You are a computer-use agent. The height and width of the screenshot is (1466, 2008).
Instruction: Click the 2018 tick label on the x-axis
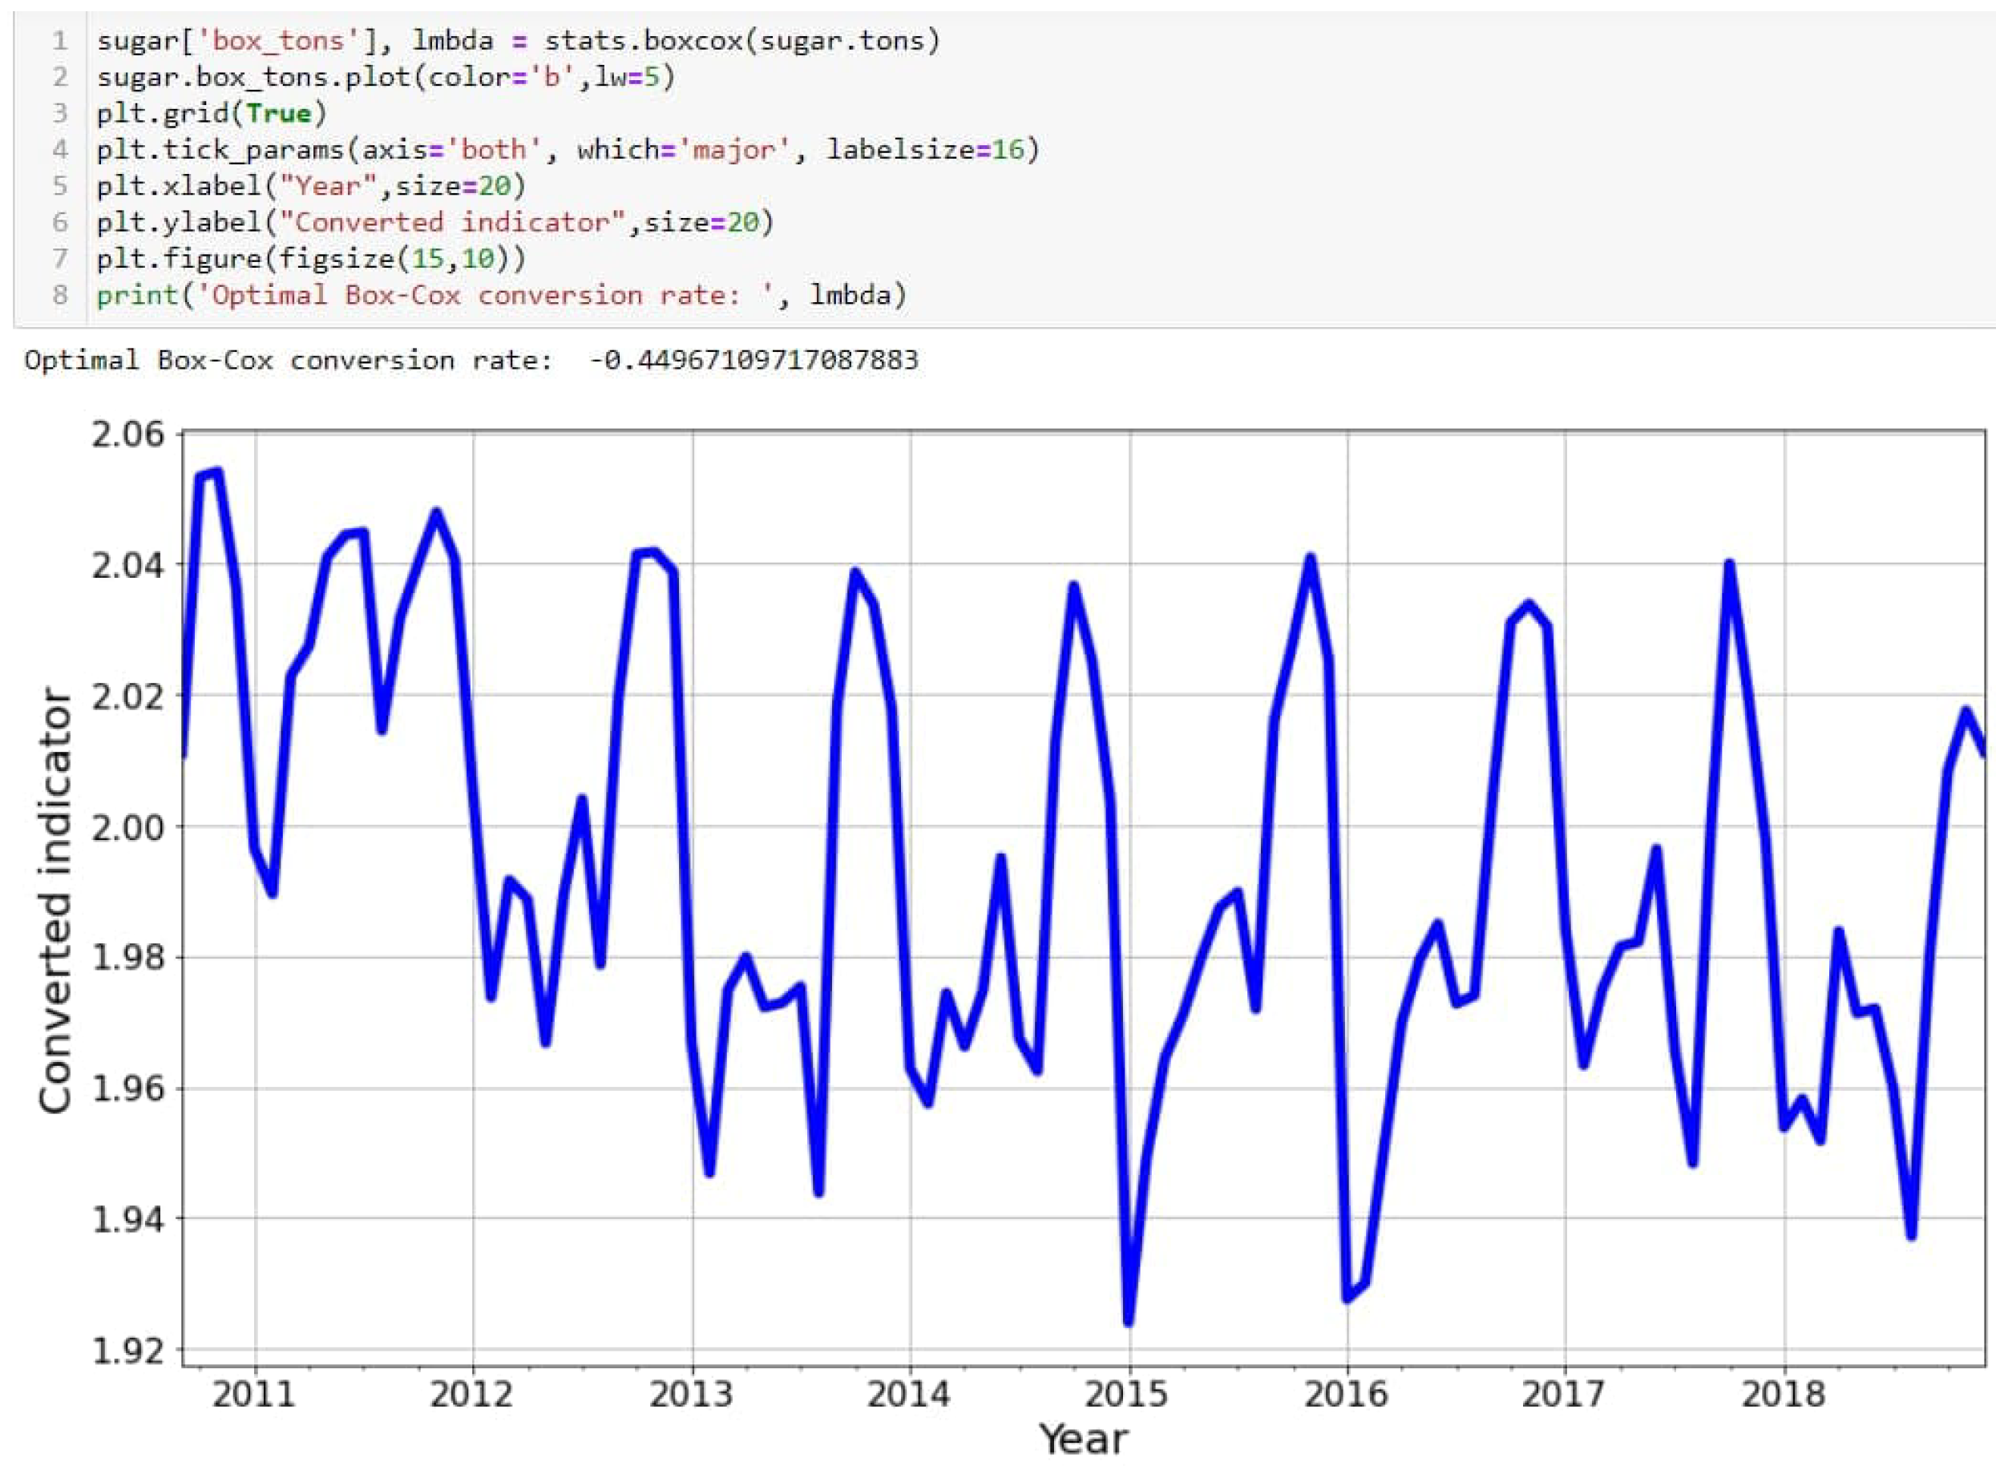coord(1784,1394)
